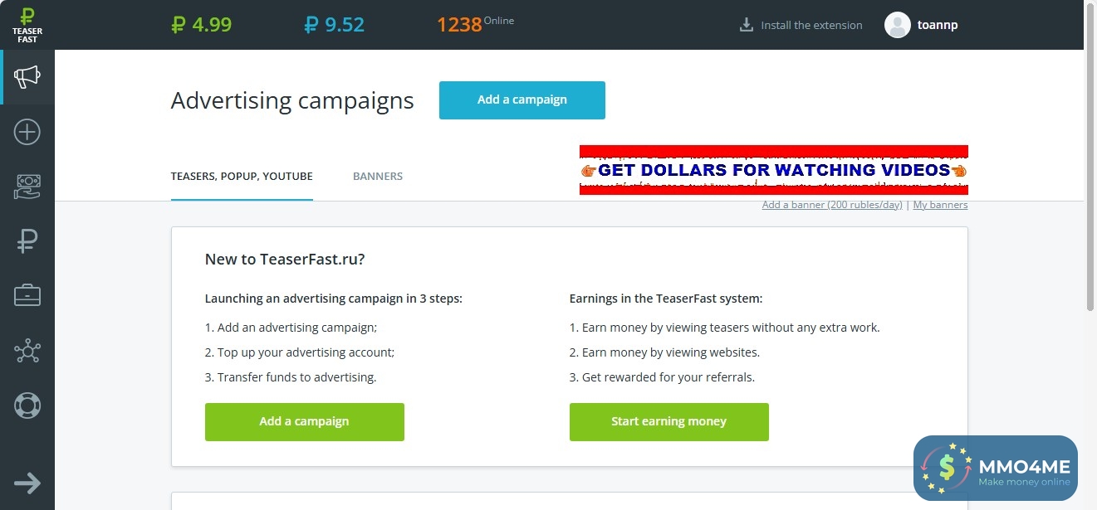This screenshot has width=1097, height=510.
Task: Switch to the Banners tab
Action: click(x=378, y=176)
